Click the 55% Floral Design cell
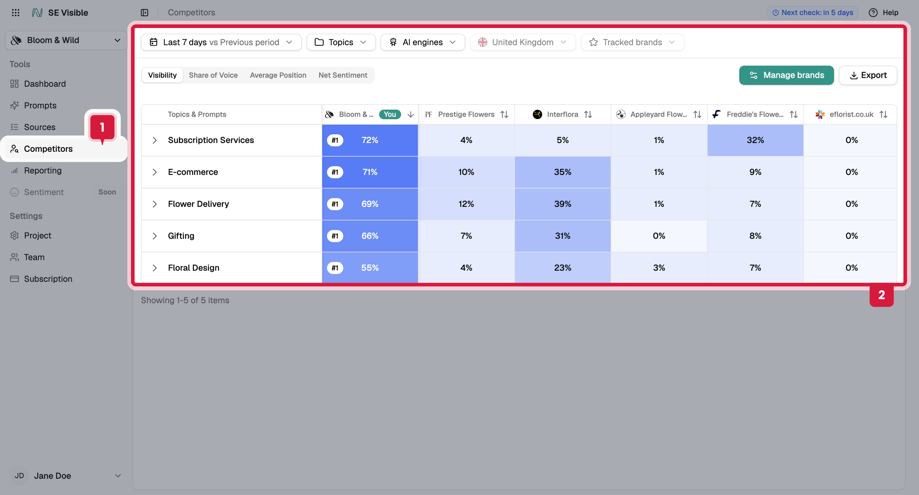 tap(370, 268)
